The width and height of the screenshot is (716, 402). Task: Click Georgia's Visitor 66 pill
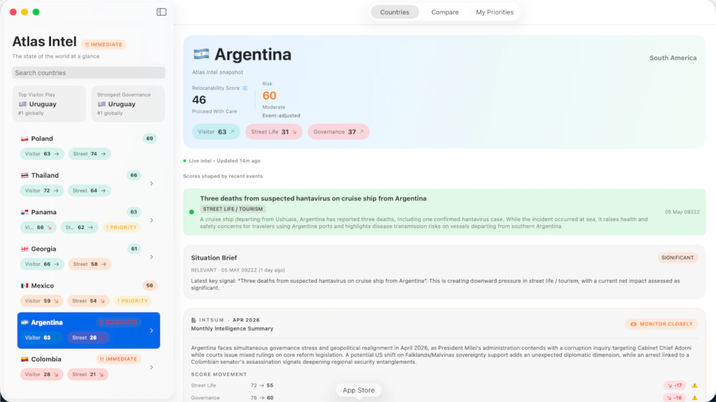(x=42, y=264)
